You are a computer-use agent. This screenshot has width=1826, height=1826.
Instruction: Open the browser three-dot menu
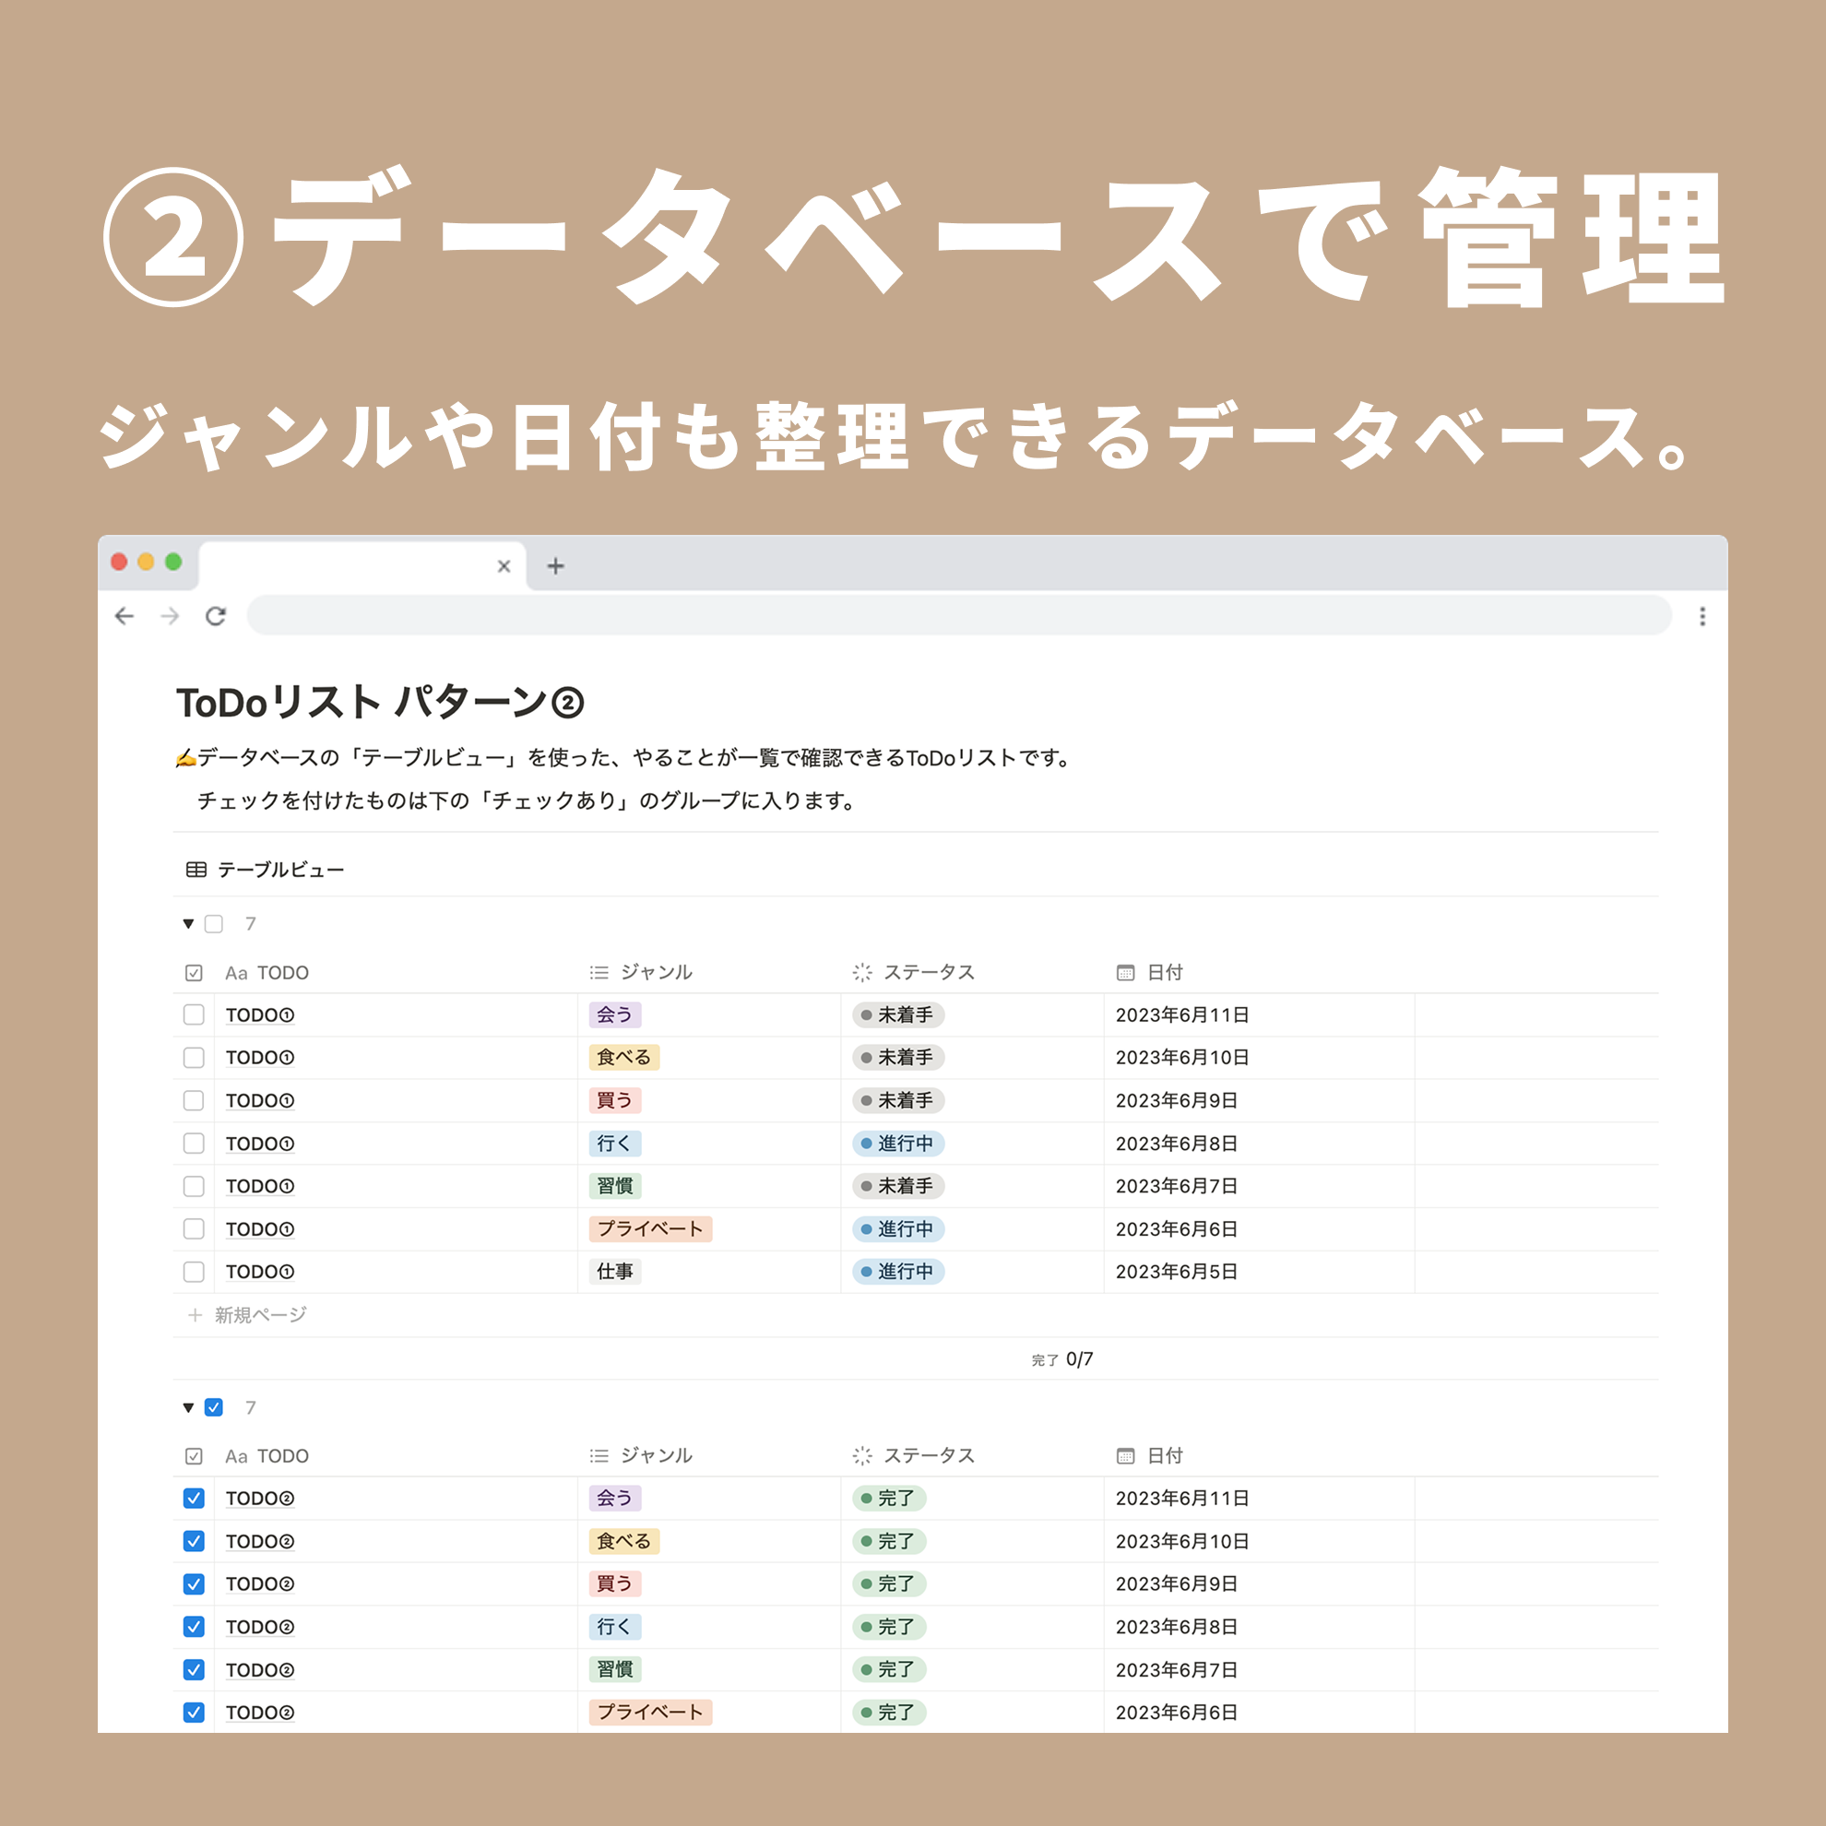1702,616
